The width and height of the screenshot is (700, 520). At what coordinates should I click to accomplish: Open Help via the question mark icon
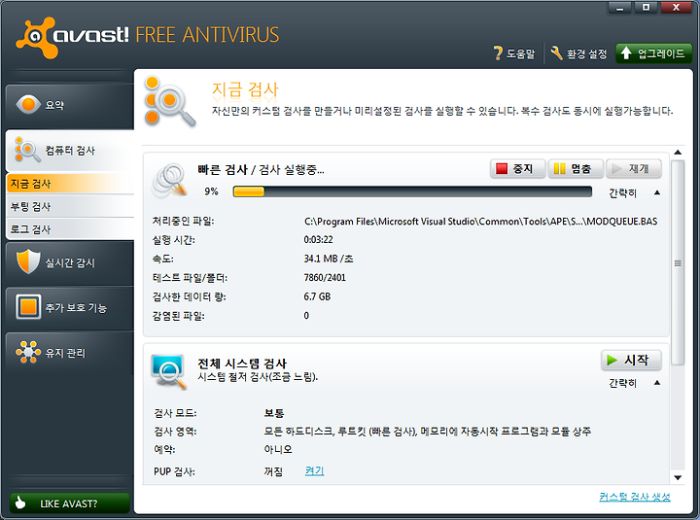click(x=498, y=53)
